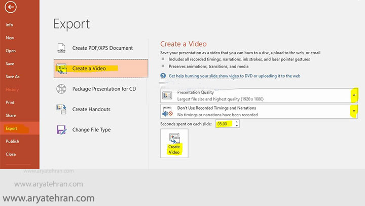
Task: Click the blue help question mark icon
Action: click(163, 76)
